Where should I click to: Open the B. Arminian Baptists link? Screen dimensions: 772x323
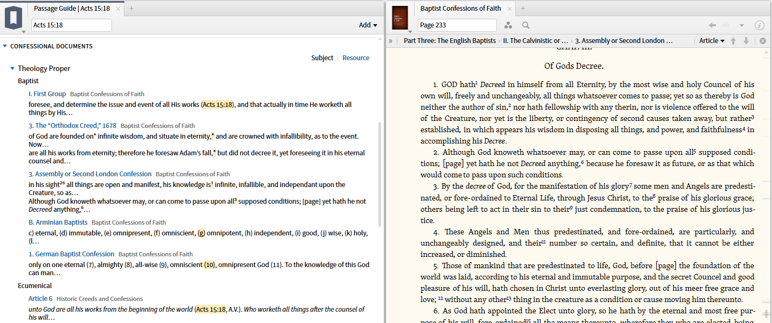[x=58, y=222]
